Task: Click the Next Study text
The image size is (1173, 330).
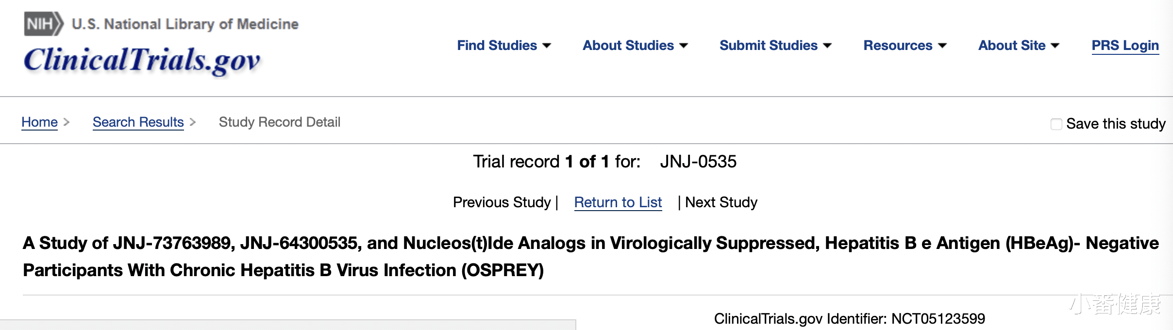Action: 721,202
